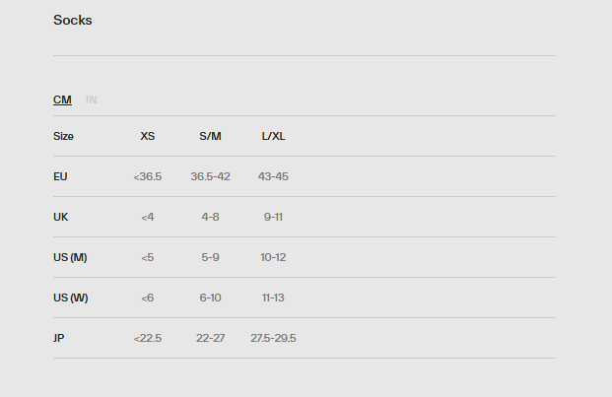The image size is (612, 397).
Task: Select the S/M column header
Action: click(210, 136)
